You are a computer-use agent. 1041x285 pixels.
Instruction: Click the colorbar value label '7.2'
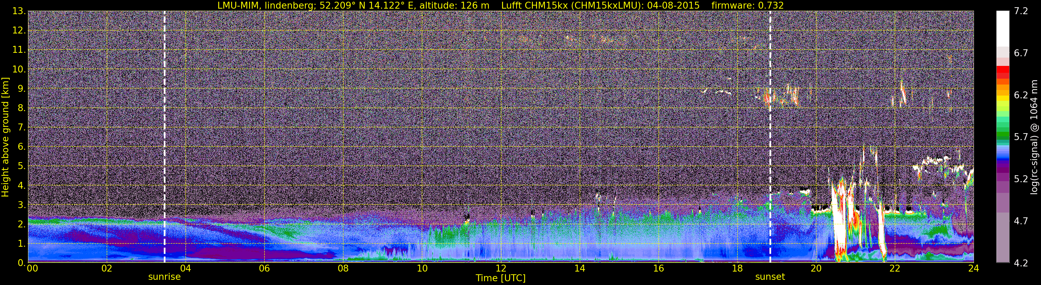[1021, 11]
